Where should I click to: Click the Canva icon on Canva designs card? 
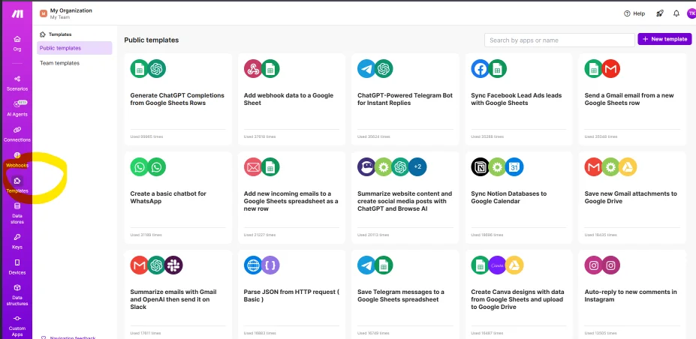(497, 265)
